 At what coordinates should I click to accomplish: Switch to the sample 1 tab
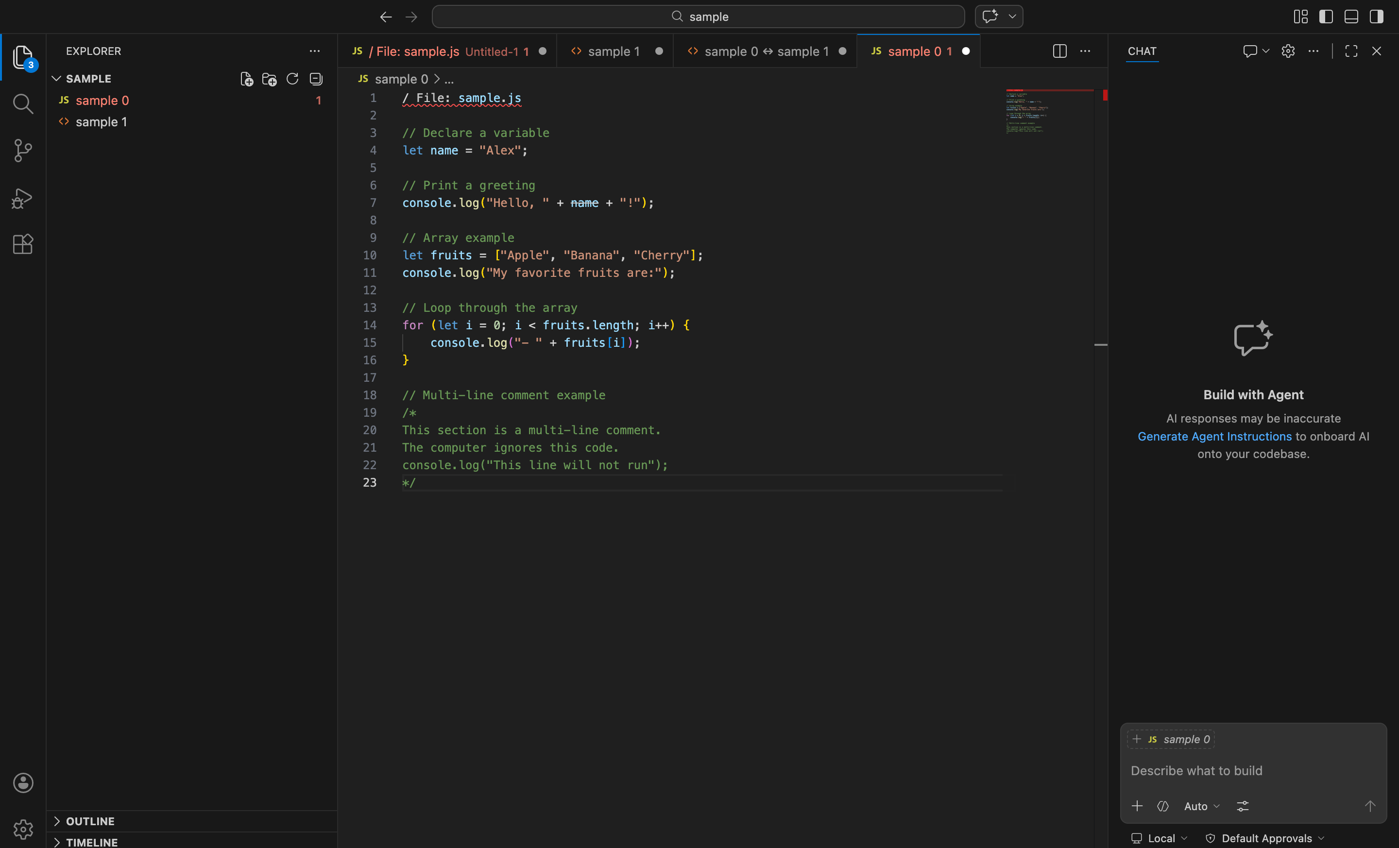[613, 51]
